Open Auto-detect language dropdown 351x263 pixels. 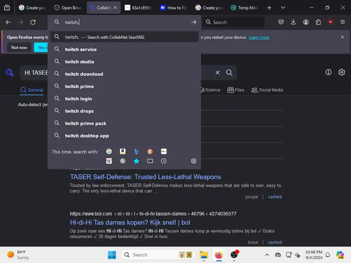click(x=33, y=105)
